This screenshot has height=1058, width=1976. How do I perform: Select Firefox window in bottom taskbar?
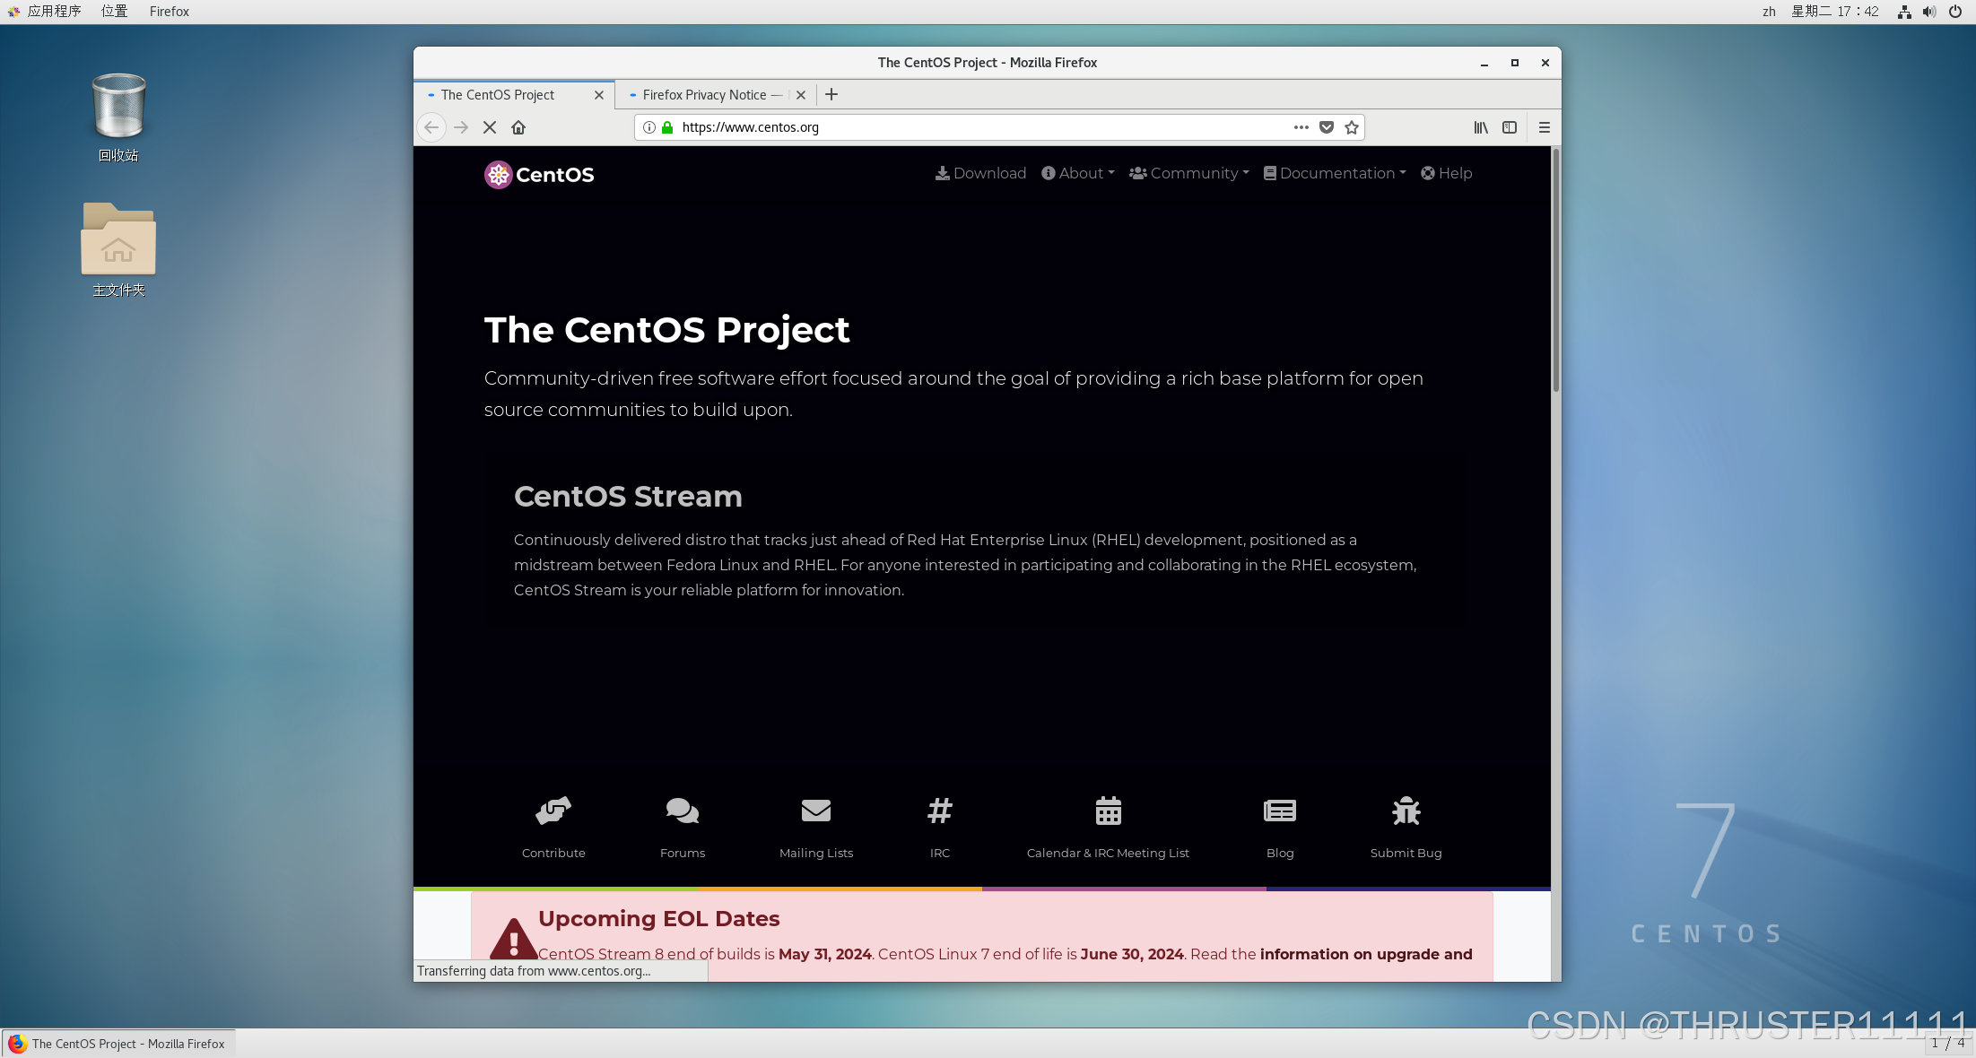coord(118,1044)
